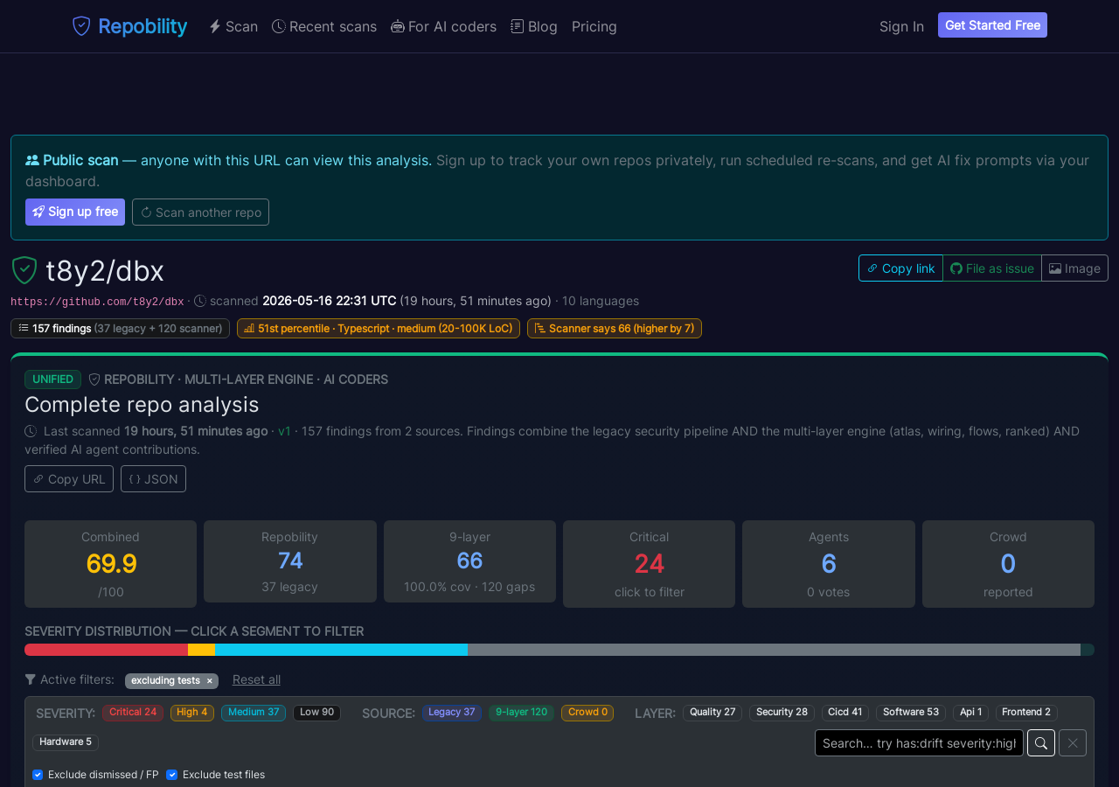The image size is (1119, 787).
Task: Uncheck Exclude dismissed / FP checkbox
Action: click(x=38, y=775)
